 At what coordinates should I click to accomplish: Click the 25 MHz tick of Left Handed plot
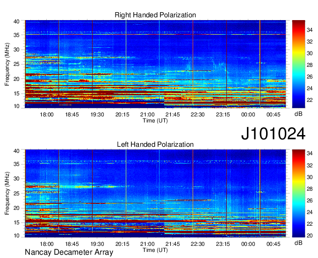click(16, 193)
